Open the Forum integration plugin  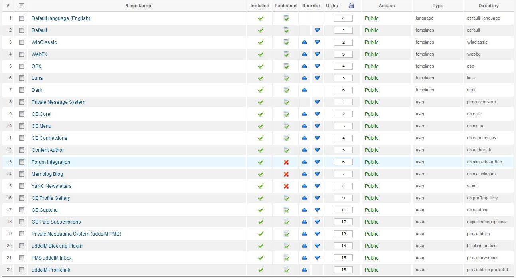pyautogui.click(x=51, y=162)
